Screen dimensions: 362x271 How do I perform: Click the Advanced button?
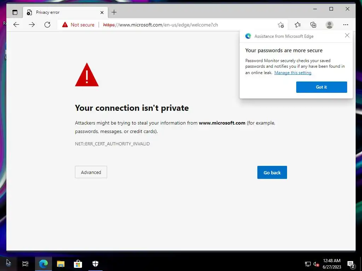coord(91,172)
